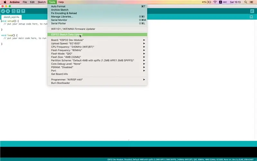This screenshot has width=257, height=161.
Task: Open Serial Plotter from Tools menu
Action: click(97, 23)
